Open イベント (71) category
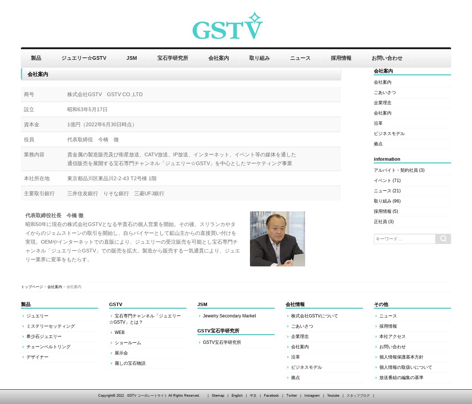 point(387,181)
